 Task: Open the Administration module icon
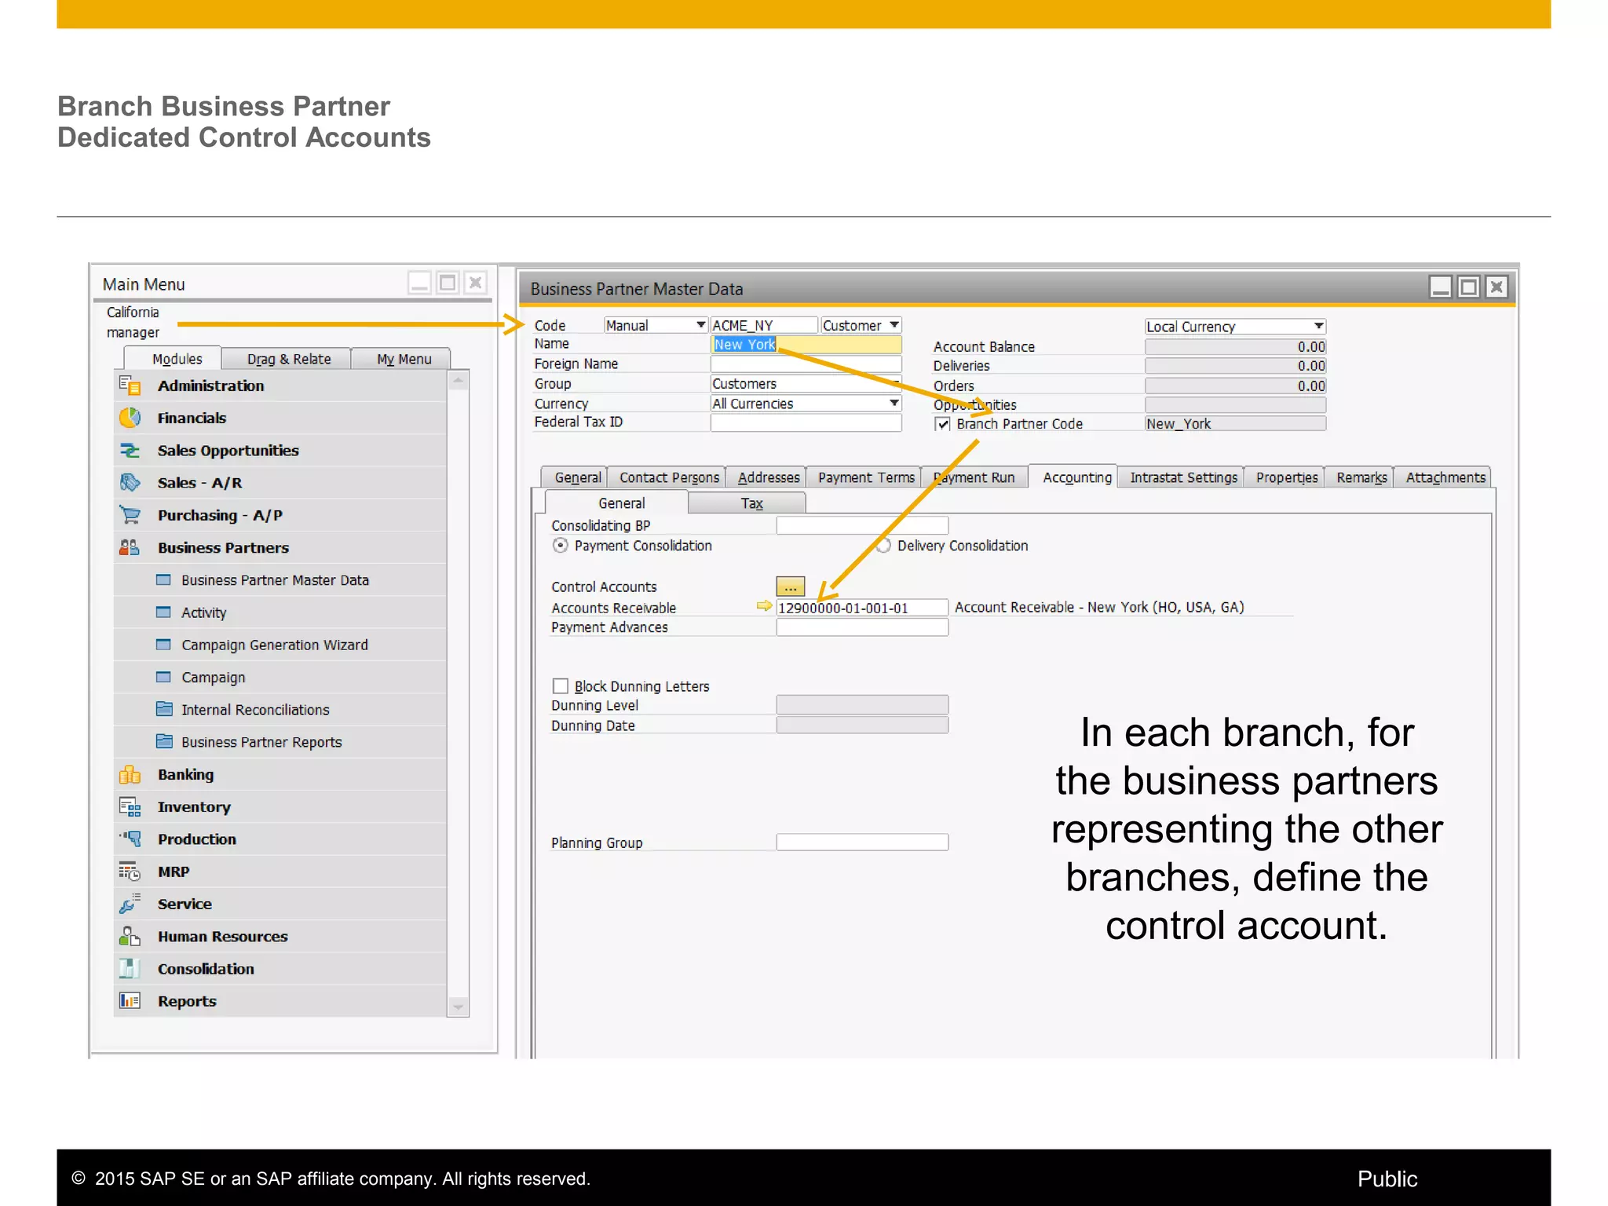[130, 386]
